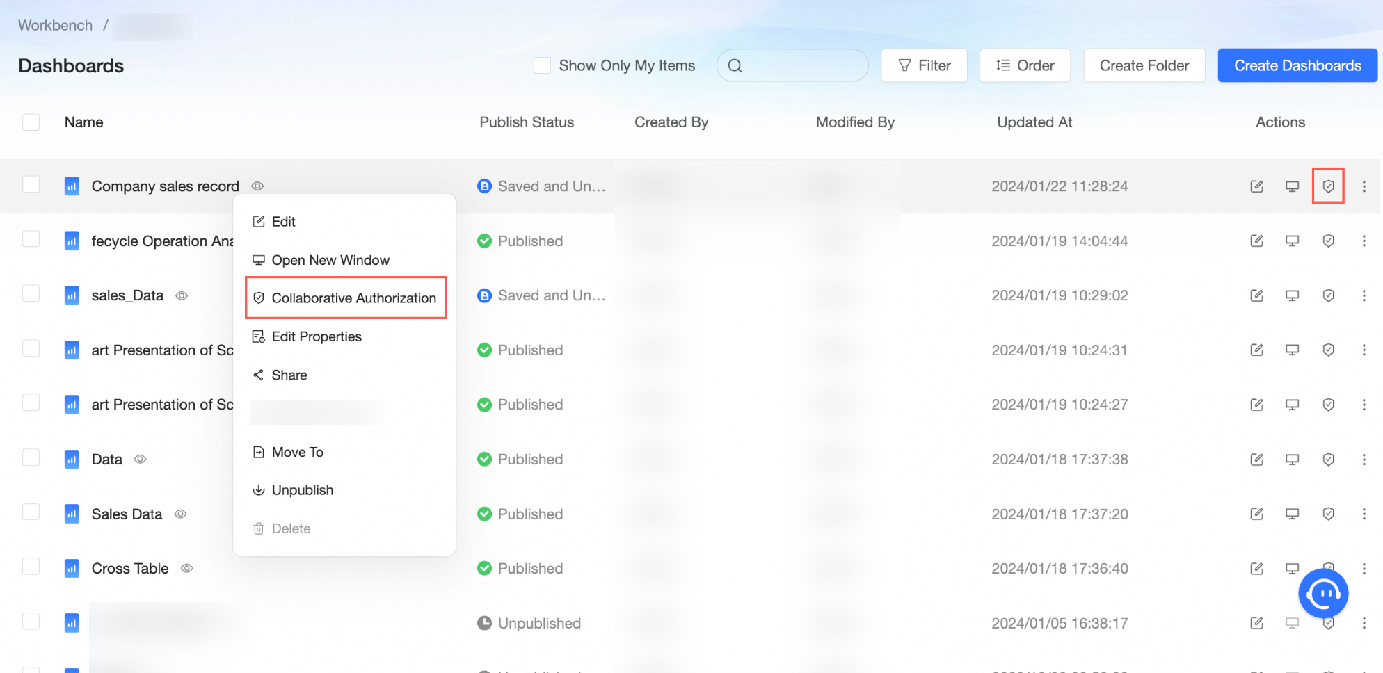Click edit icon for sales_Data row
Screen dimensions: 1383x673
coord(1256,295)
